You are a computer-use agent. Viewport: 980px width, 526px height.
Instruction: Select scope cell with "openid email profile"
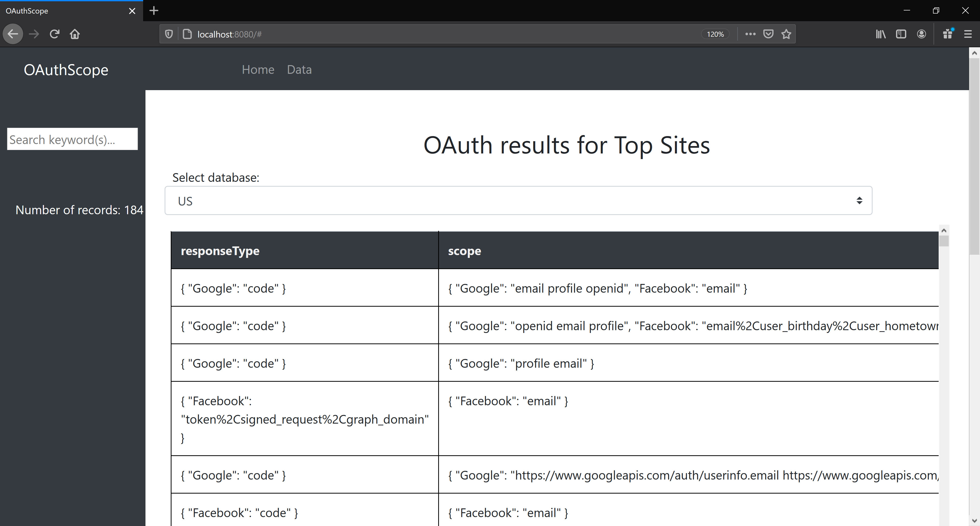(689, 326)
